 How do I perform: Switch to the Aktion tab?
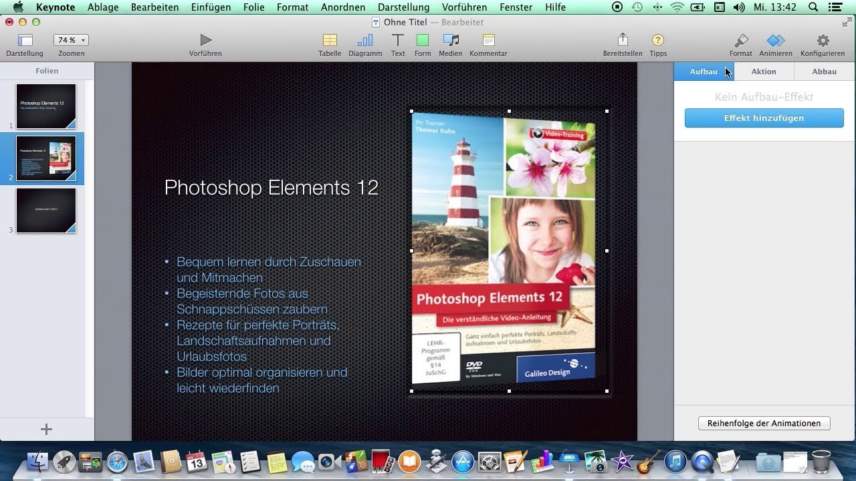[764, 71]
